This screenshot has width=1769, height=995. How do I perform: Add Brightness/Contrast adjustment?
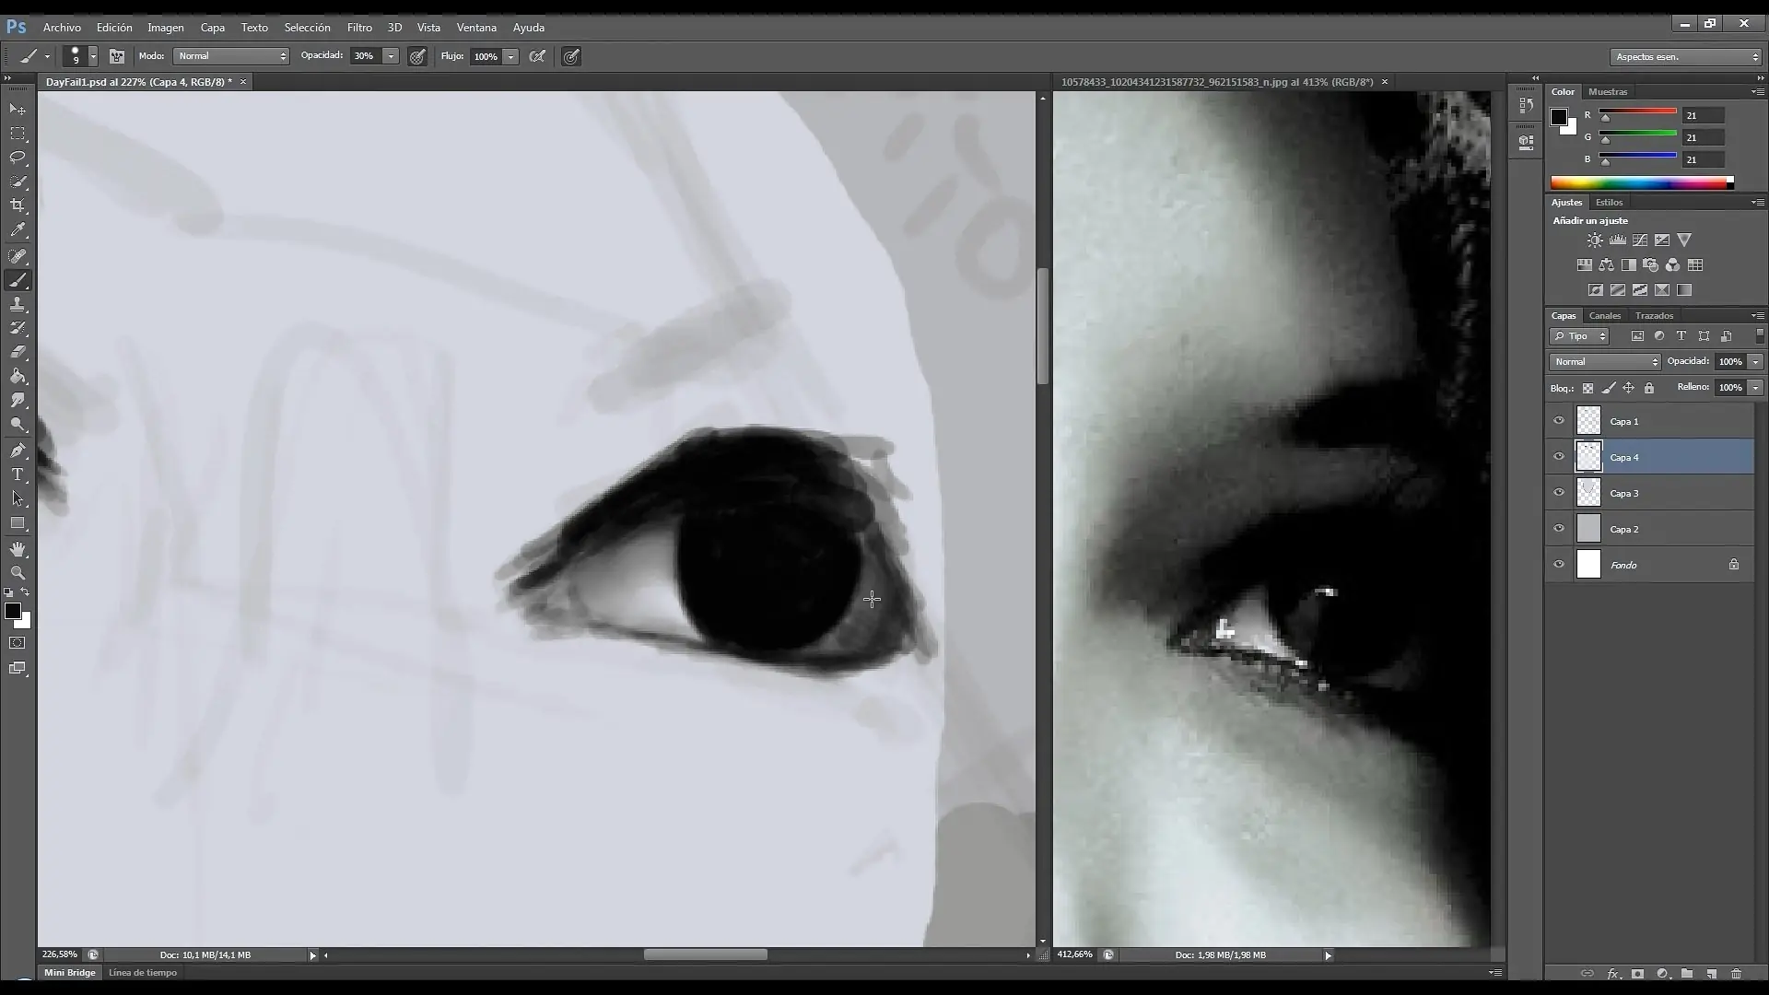[x=1595, y=240]
